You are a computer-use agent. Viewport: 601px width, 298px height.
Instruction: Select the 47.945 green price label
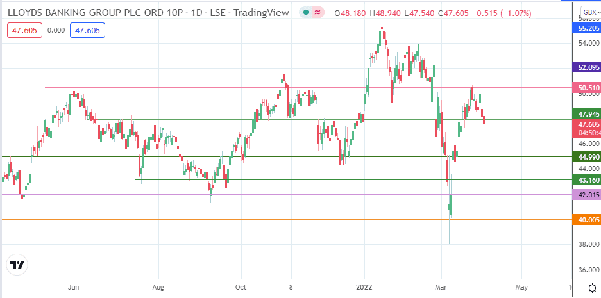586,114
